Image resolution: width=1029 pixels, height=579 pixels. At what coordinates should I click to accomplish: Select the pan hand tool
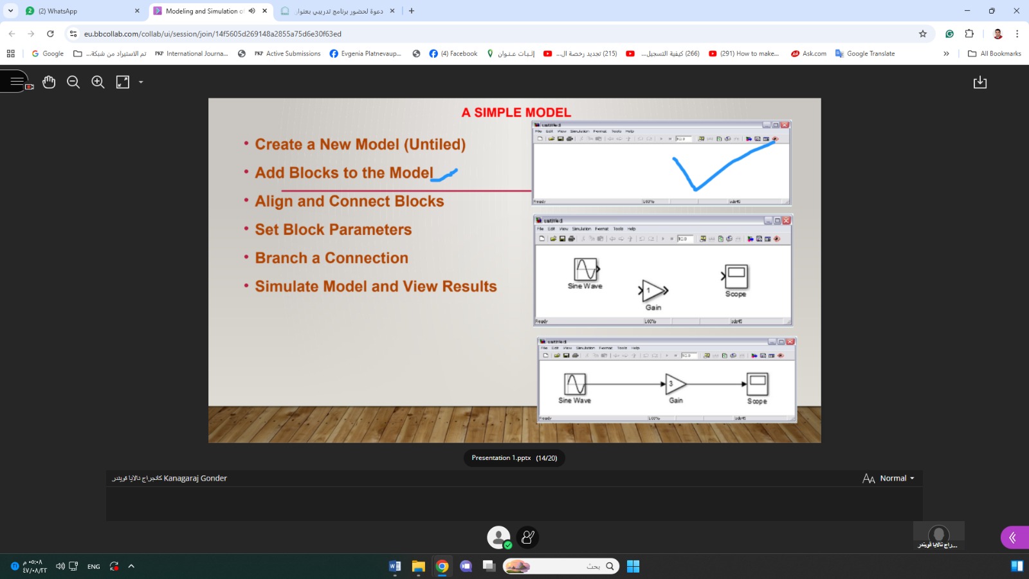pos(49,82)
